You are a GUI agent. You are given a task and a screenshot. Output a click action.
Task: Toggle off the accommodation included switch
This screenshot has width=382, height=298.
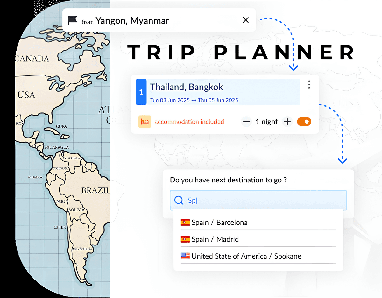click(304, 122)
